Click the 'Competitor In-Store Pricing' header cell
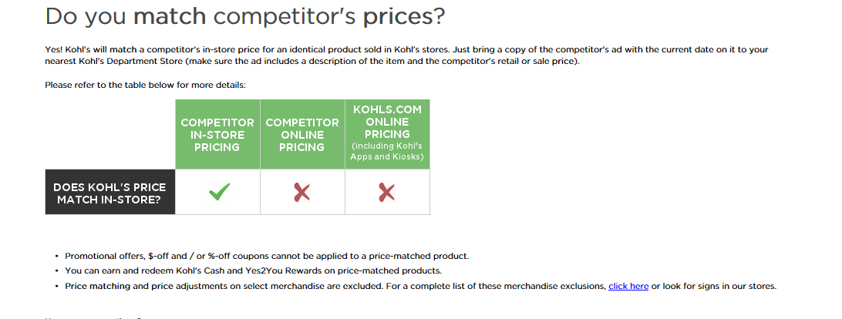The height and width of the screenshot is (319, 842). pyautogui.click(x=217, y=135)
